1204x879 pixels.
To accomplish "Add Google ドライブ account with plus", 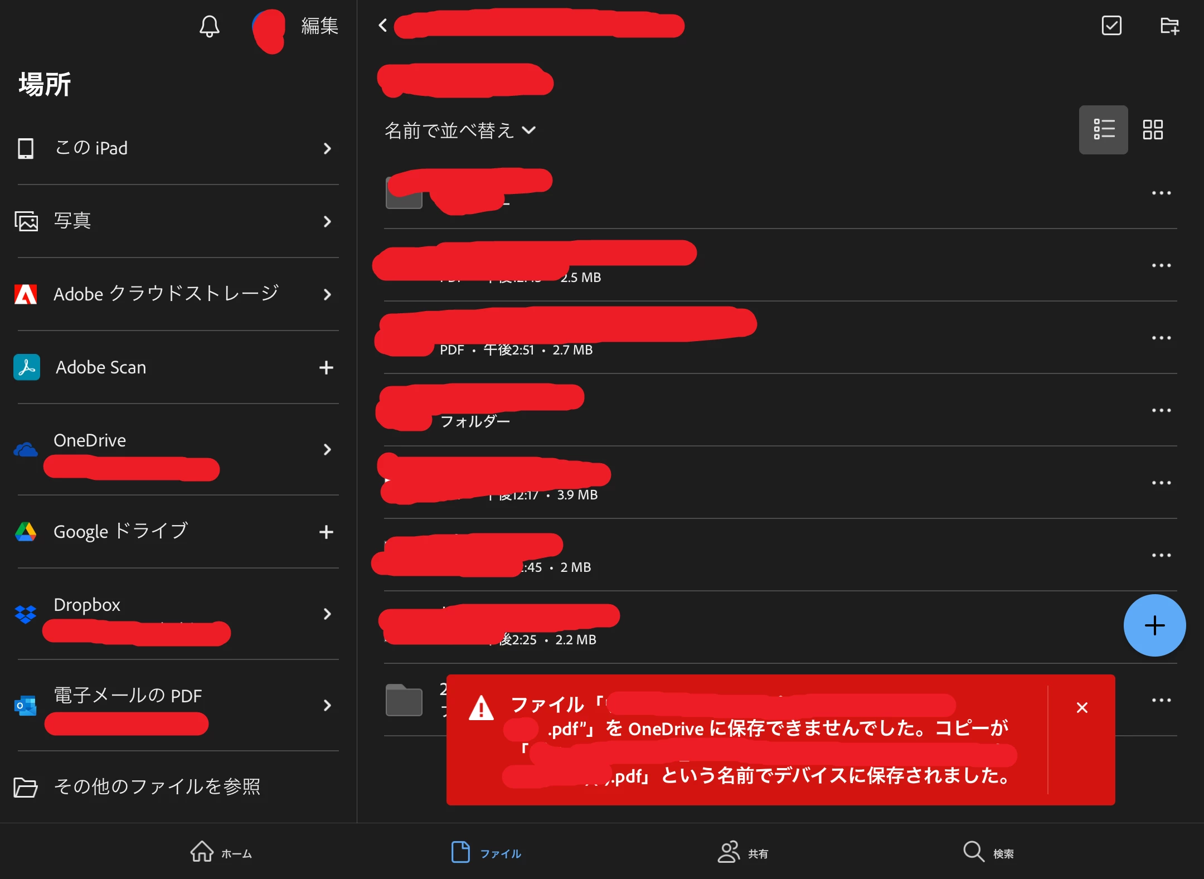I will [326, 532].
